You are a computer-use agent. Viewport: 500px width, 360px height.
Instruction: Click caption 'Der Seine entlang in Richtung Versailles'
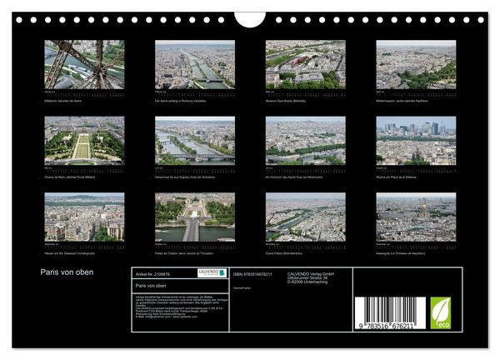coord(181,101)
